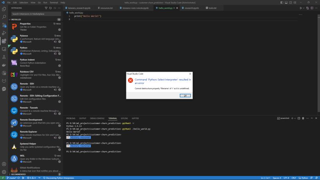
Task: Open manage gear for Properties extension
Action: [x=59, y=30]
